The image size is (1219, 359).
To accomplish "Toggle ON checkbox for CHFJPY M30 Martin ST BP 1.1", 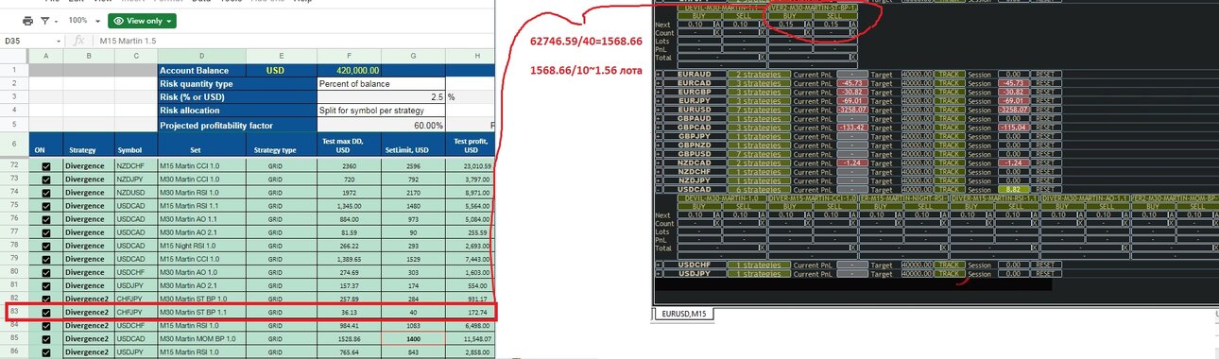I will pos(46,312).
